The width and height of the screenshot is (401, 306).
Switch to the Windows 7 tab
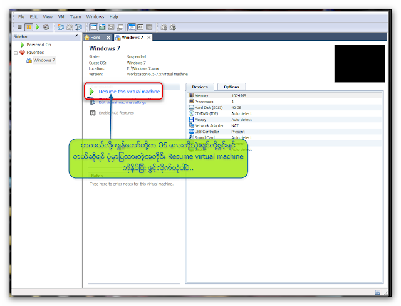pos(132,38)
